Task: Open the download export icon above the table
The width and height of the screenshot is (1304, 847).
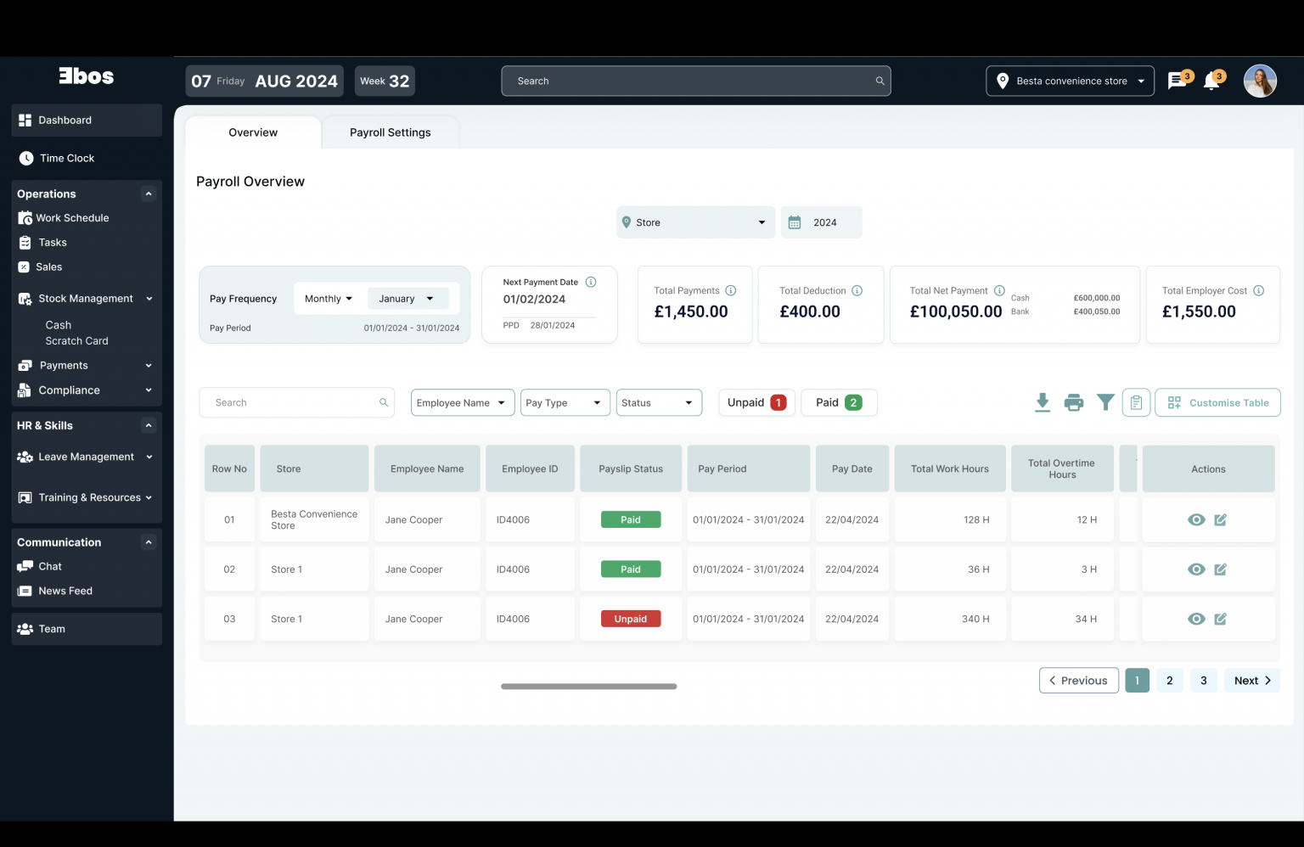Action: click(1043, 402)
